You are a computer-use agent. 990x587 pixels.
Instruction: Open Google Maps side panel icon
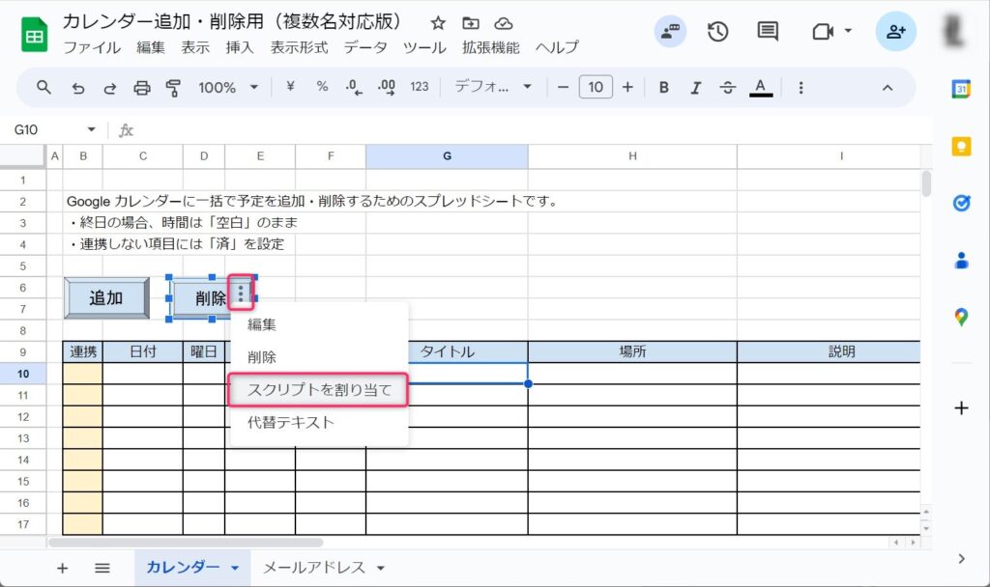[961, 317]
